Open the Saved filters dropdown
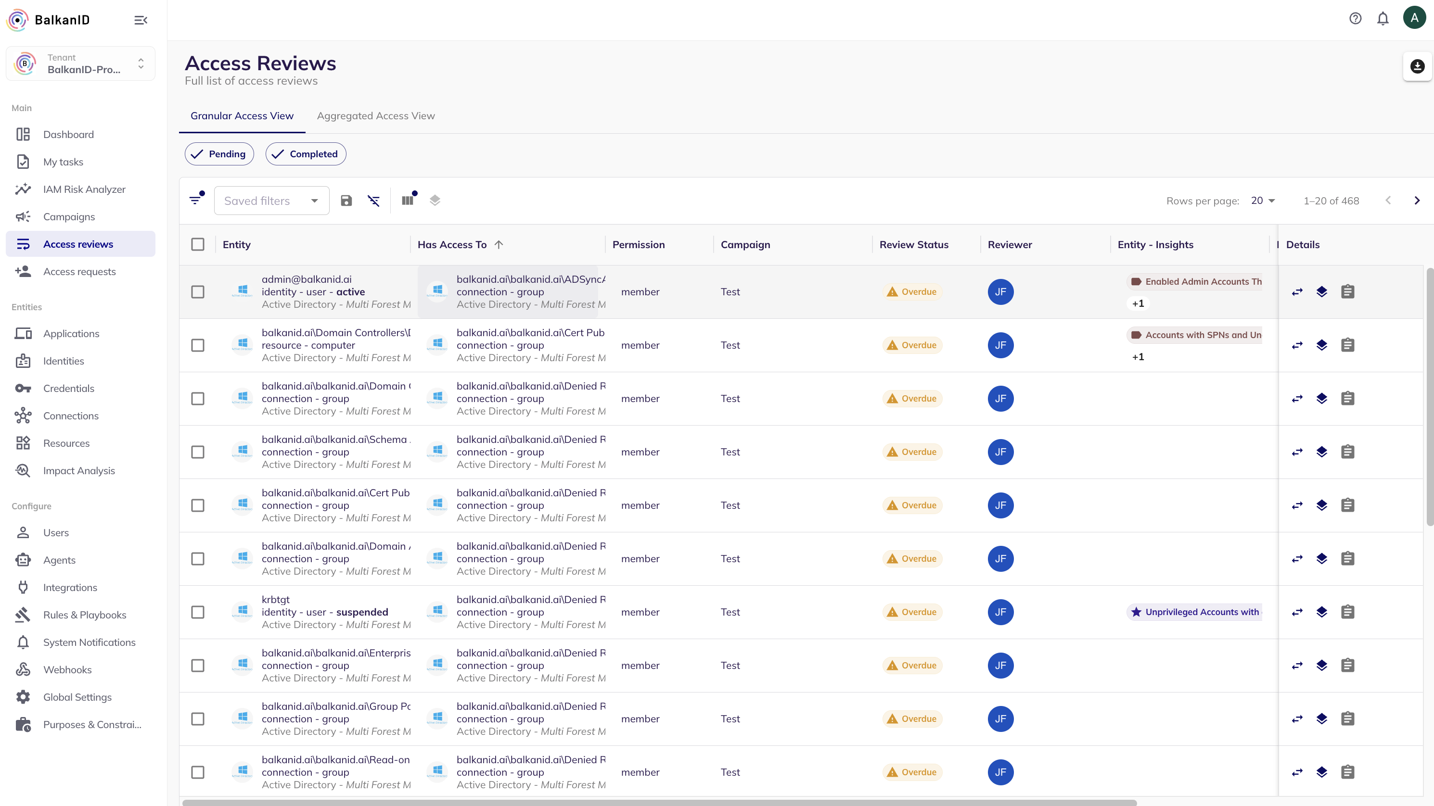Image resolution: width=1434 pixels, height=806 pixels. coord(272,200)
